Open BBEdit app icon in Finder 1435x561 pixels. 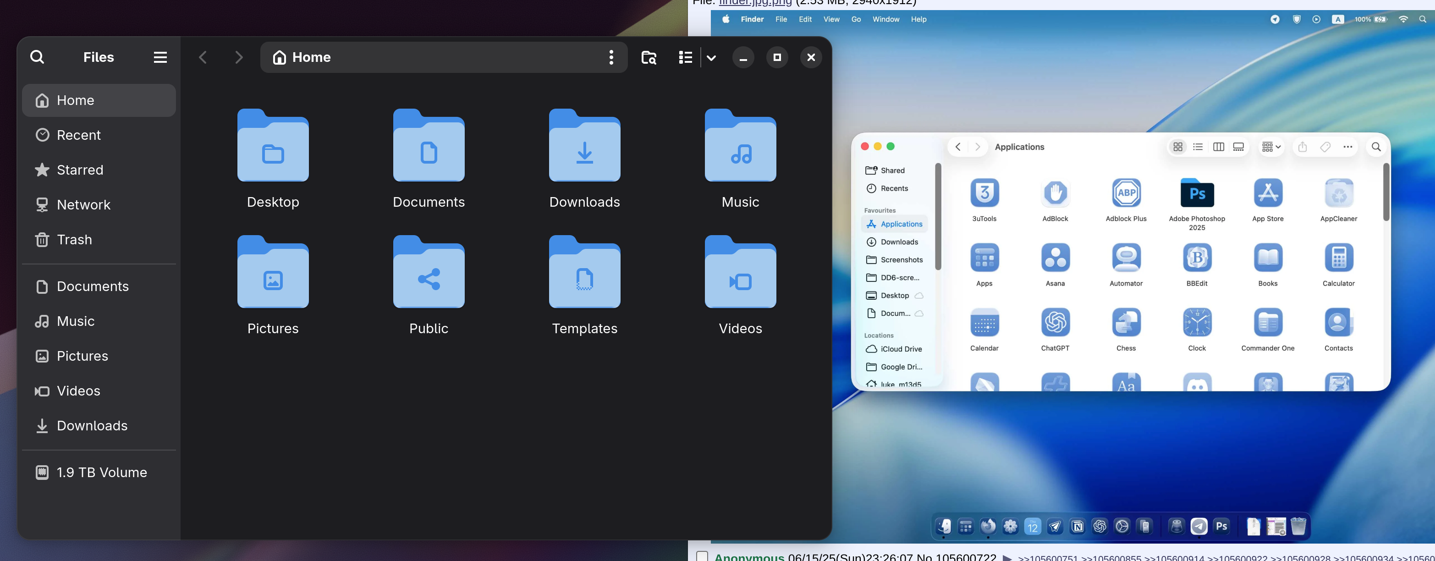[x=1197, y=258]
